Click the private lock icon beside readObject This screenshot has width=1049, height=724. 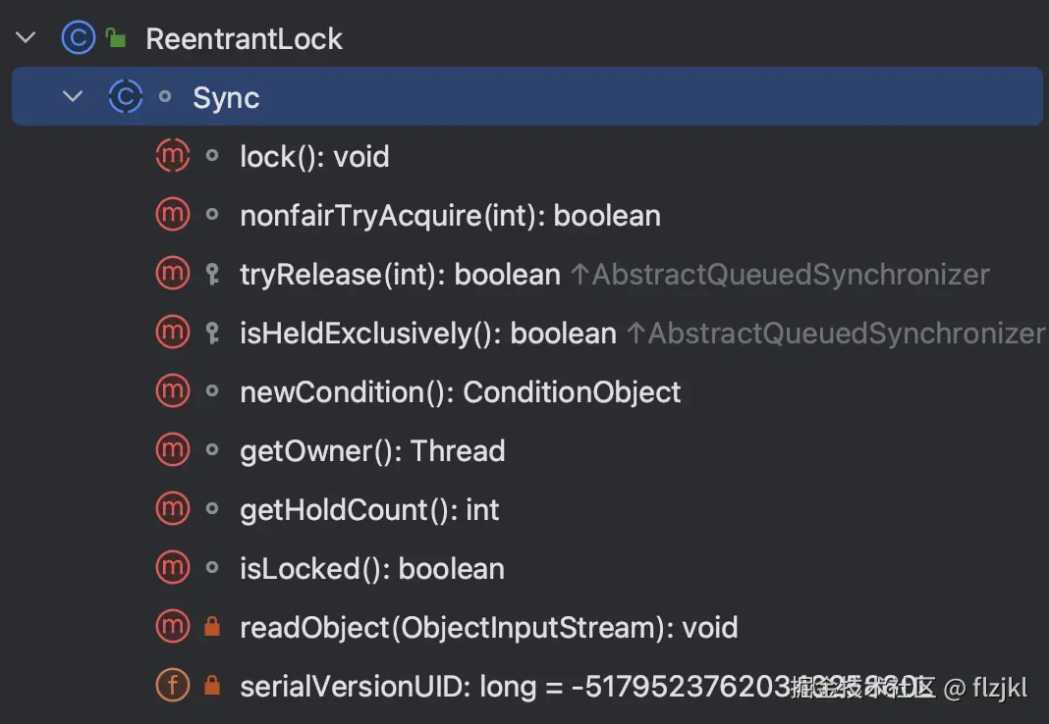(211, 627)
